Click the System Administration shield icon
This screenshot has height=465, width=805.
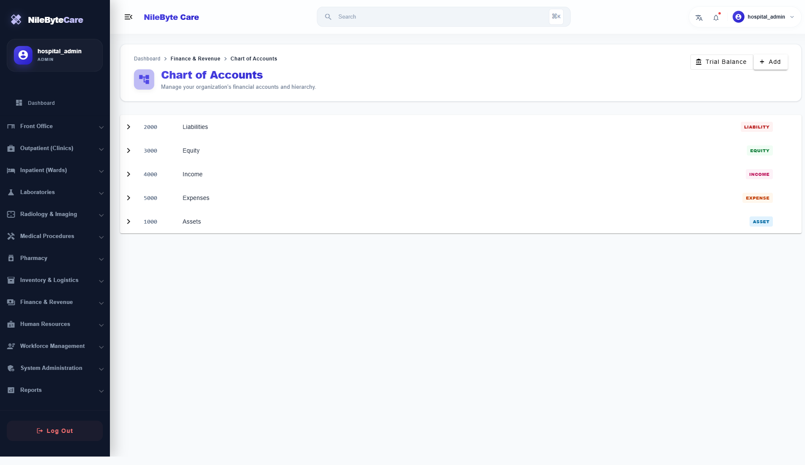pos(11,368)
